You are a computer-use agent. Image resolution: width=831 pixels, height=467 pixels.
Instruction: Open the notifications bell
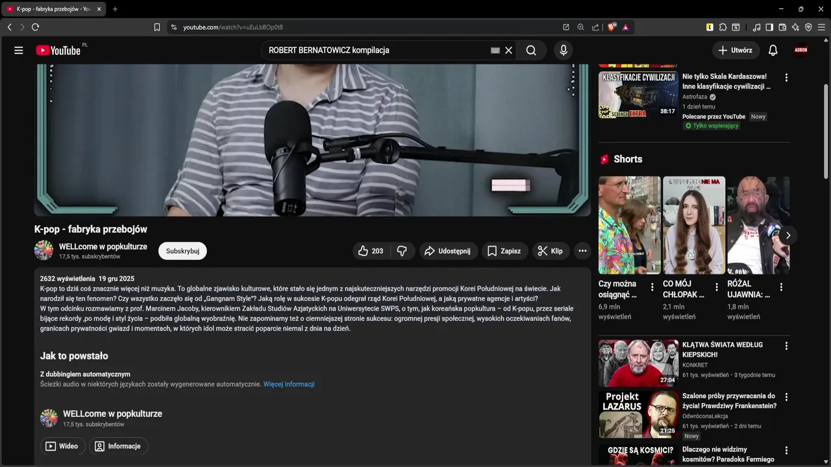[x=773, y=50]
